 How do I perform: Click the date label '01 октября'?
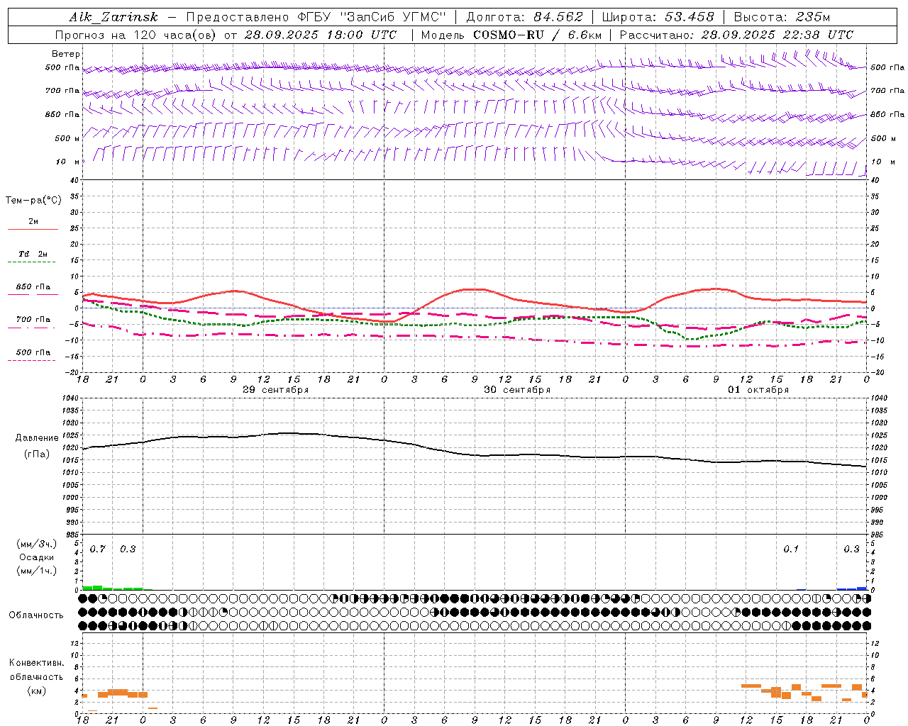point(758,390)
